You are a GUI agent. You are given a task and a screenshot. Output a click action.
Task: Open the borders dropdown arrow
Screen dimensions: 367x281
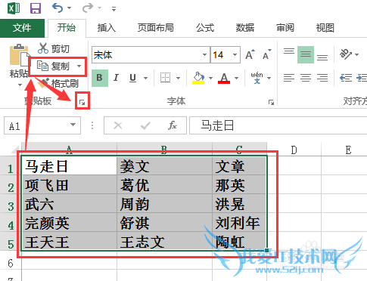pos(178,78)
